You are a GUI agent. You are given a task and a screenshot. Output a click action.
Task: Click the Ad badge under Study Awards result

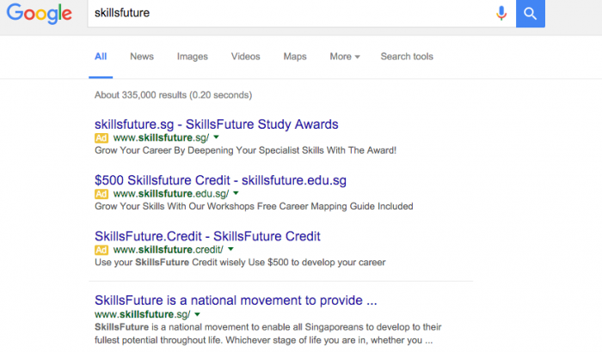pyautogui.click(x=101, y=137)
